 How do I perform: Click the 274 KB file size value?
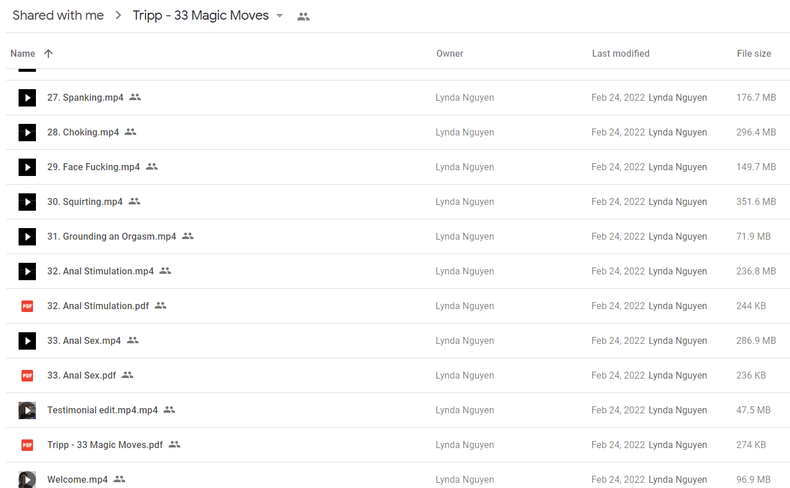pos(751,445)
